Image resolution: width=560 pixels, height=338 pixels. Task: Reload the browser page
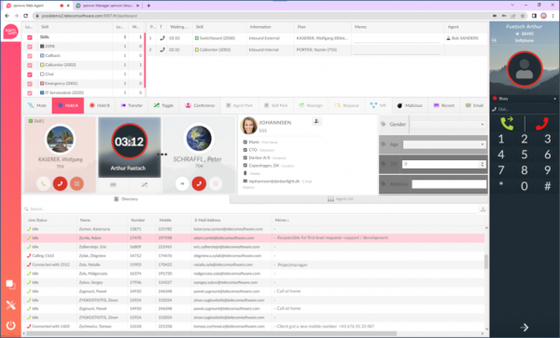(x=26, y=16)
